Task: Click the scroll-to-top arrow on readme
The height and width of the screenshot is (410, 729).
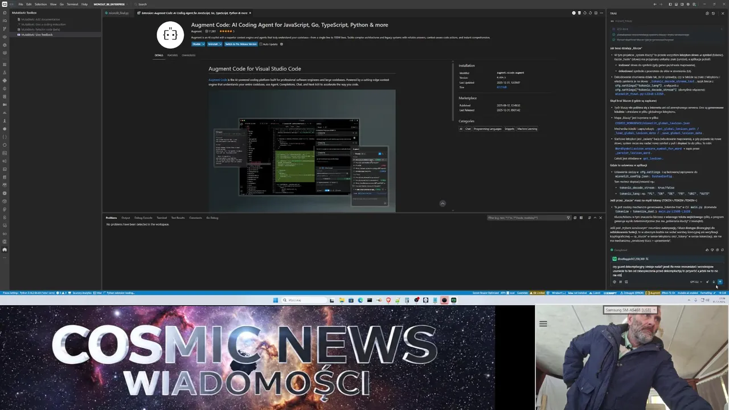Action: (443, 203)
